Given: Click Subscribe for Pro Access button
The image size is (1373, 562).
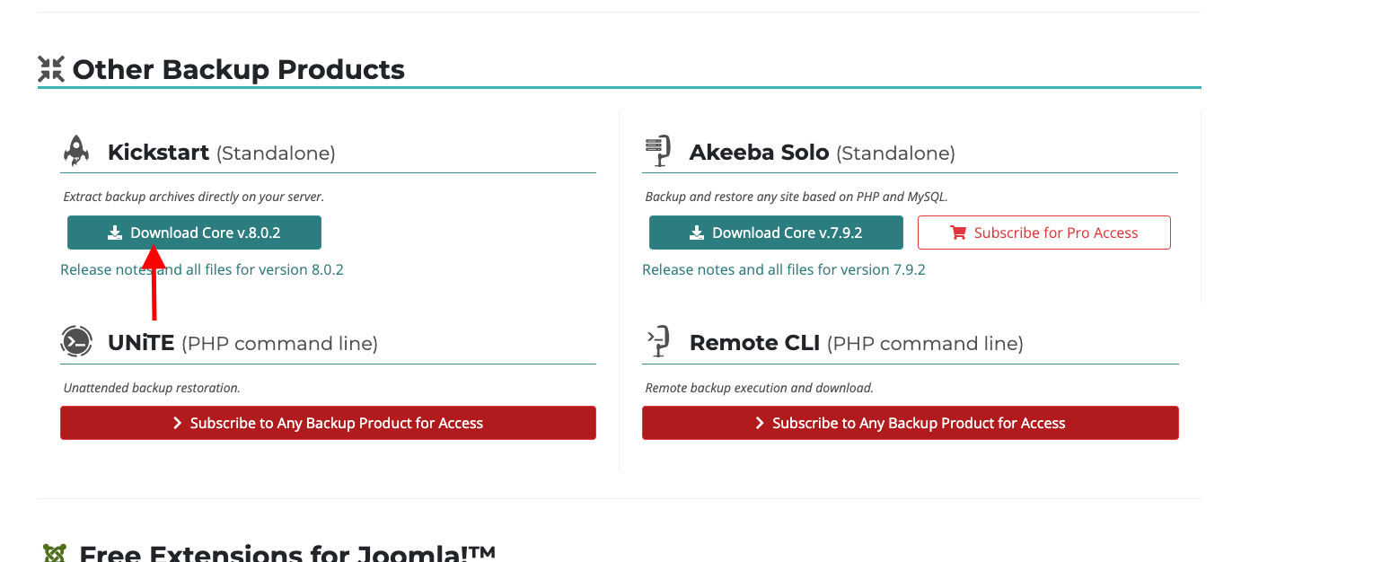Looking at the screenshot, I should tap(1044, 233).
